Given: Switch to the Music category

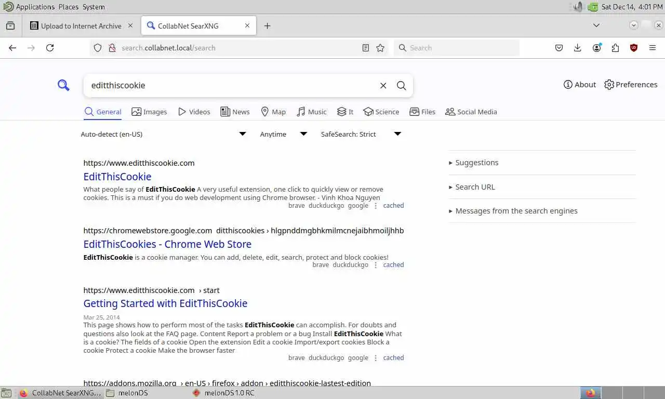Looking at the screenshot, I should pyautogui.click(x=312, y=112).
